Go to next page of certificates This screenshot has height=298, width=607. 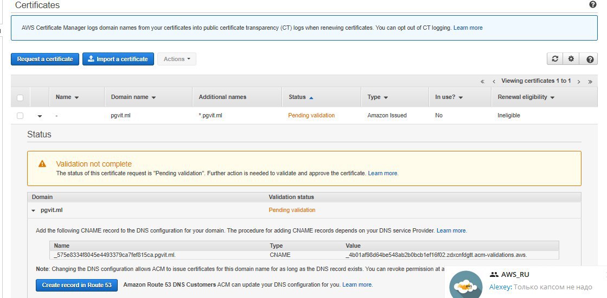(579, 82)
